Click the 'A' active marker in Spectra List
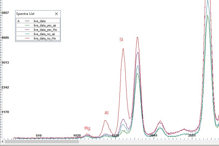The height and width of the screenshot is (146, 219). point(18,21)
